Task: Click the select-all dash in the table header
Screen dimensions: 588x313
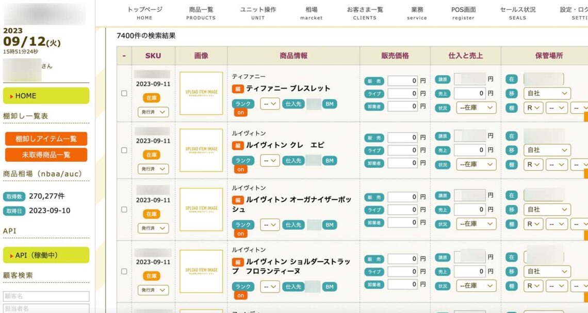Action: tap(124, 56)
